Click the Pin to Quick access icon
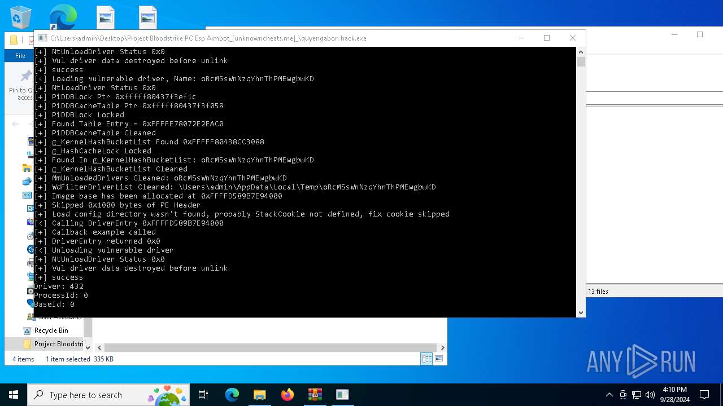This screenshot has width=723, height=406. coord(25,76)
